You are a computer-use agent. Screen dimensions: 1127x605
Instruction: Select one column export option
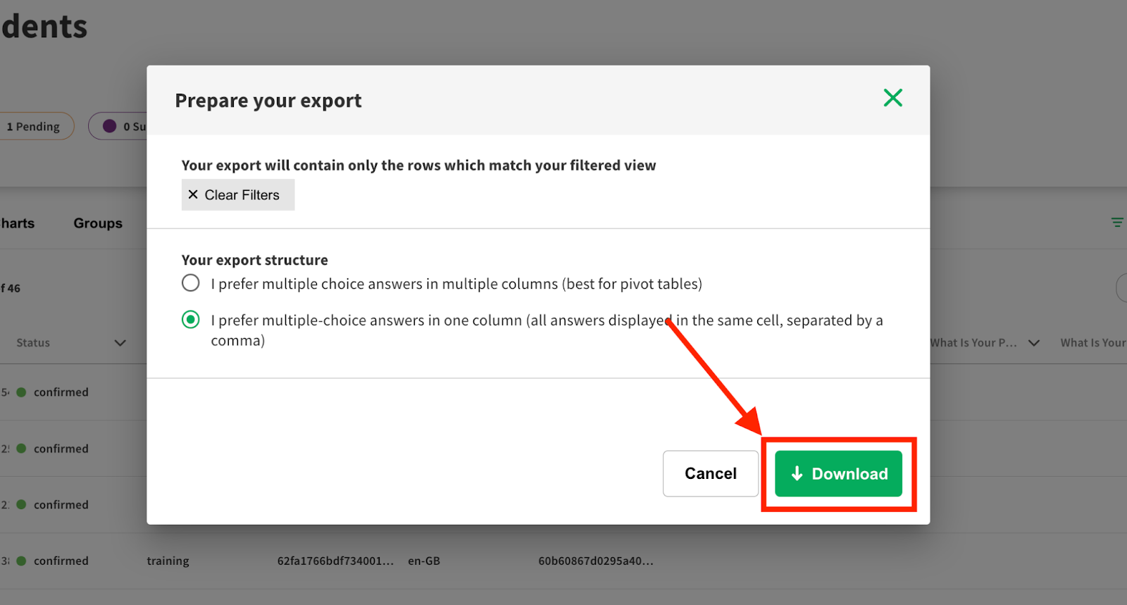pyautogui.click(x=190, y=320)
